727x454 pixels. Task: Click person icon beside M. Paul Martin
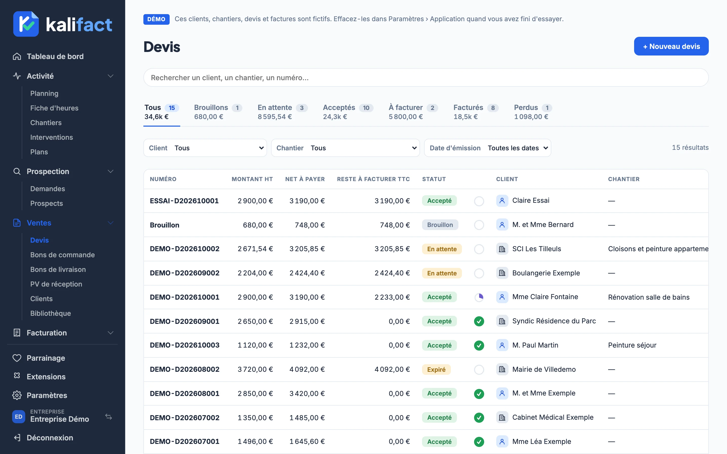tap(502, 345)
